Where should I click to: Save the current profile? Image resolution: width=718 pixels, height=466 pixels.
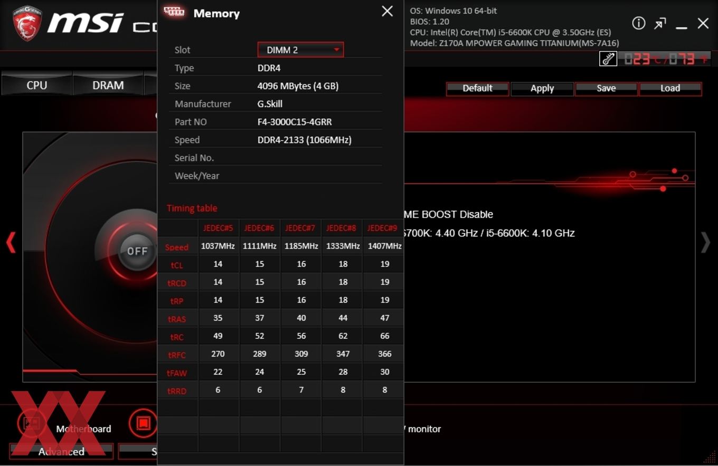pos(606,88)
